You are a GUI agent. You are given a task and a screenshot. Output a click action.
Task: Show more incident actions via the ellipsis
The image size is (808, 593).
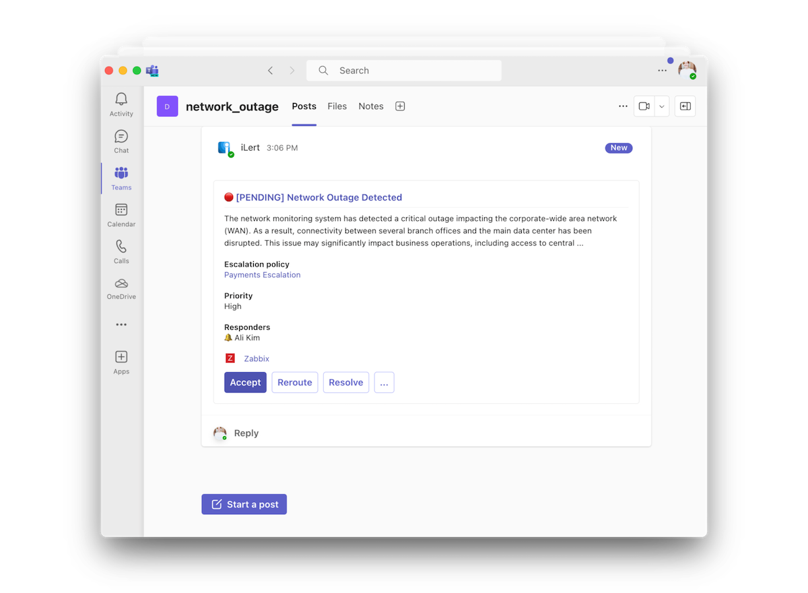tap(384, 382)
